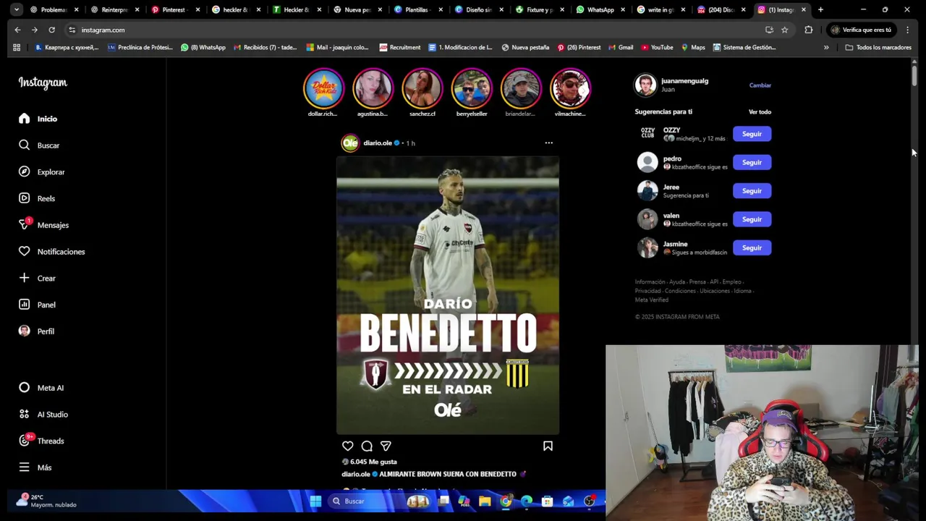The image size is (926, 521).
Task: Open the juanamengualg profile name
Action: (x=684, y=81)
